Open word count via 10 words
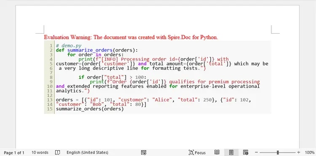Viewport: 316px width, 156px height. (40, 153)
